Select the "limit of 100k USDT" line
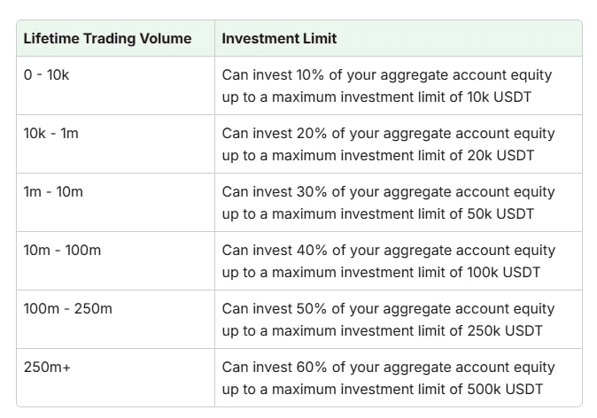 381,272
